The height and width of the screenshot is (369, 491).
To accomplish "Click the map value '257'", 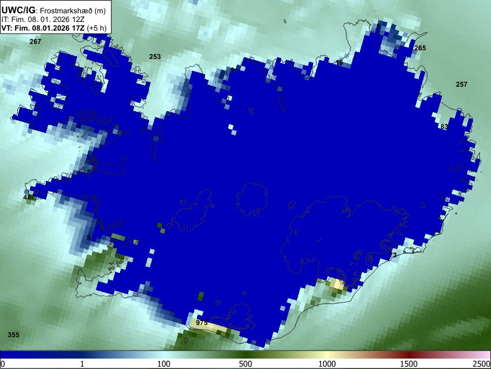I will (462, 84).
